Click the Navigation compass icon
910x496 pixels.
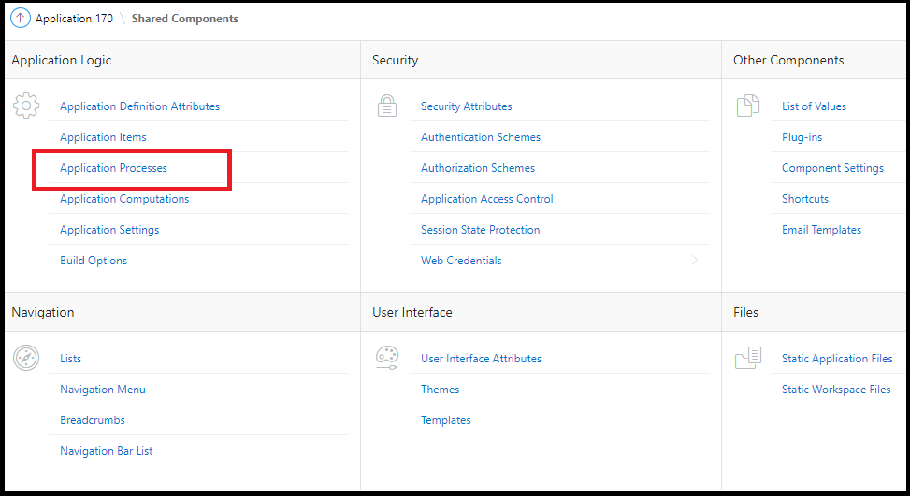point(26,358)
